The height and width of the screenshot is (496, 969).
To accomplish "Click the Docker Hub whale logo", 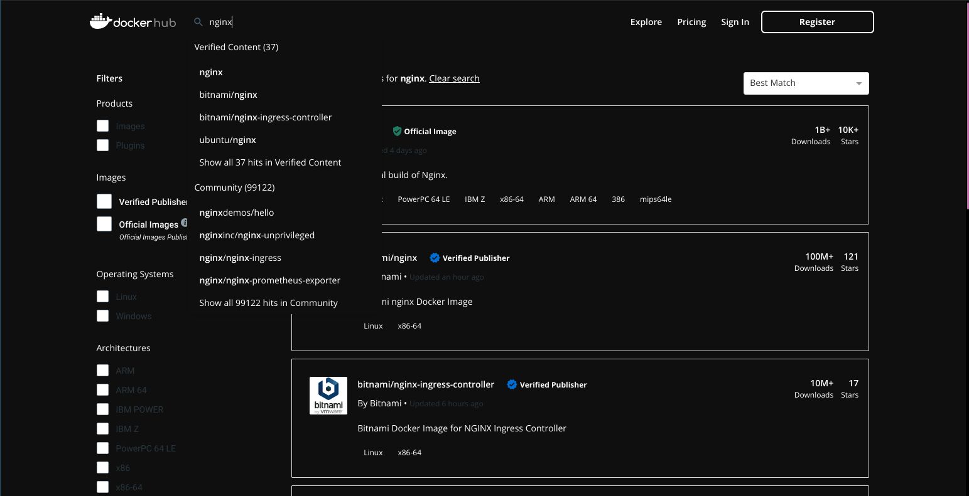I will click(133, 22).
